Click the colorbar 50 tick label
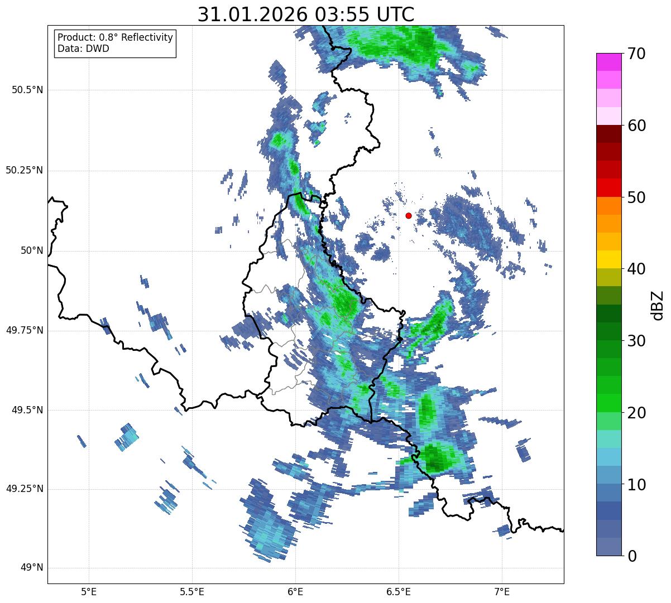This screenshot has height=603, width=671. (x=636, y=197)
